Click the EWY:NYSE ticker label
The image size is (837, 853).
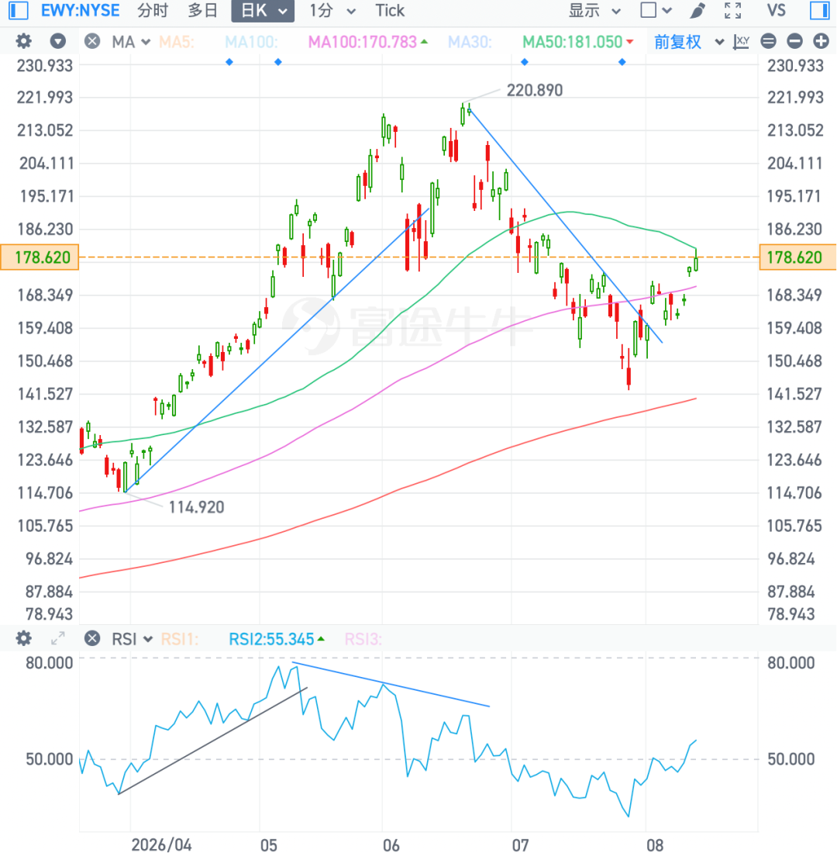point(81,10)
